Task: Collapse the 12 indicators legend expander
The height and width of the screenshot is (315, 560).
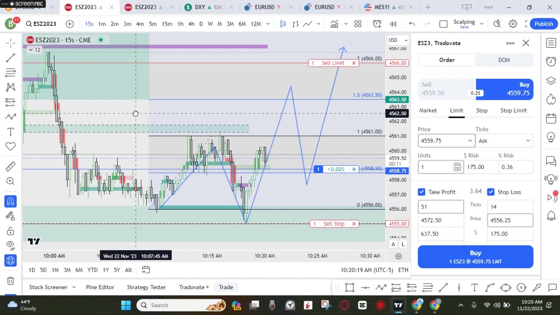Action: click(x=34, y=50)
